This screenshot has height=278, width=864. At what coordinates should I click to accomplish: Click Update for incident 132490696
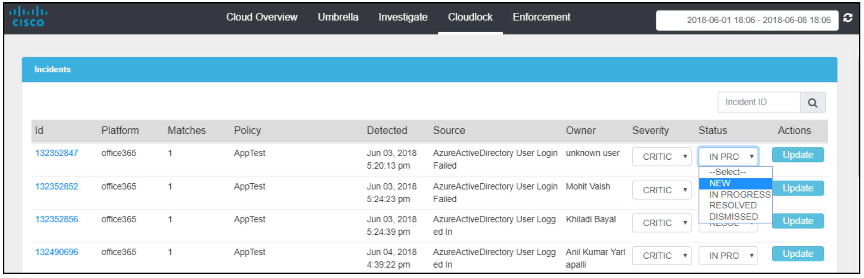click(x=798, y=254)
